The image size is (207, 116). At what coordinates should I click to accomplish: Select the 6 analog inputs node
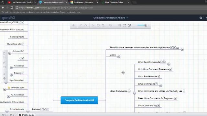coord(17,37)
